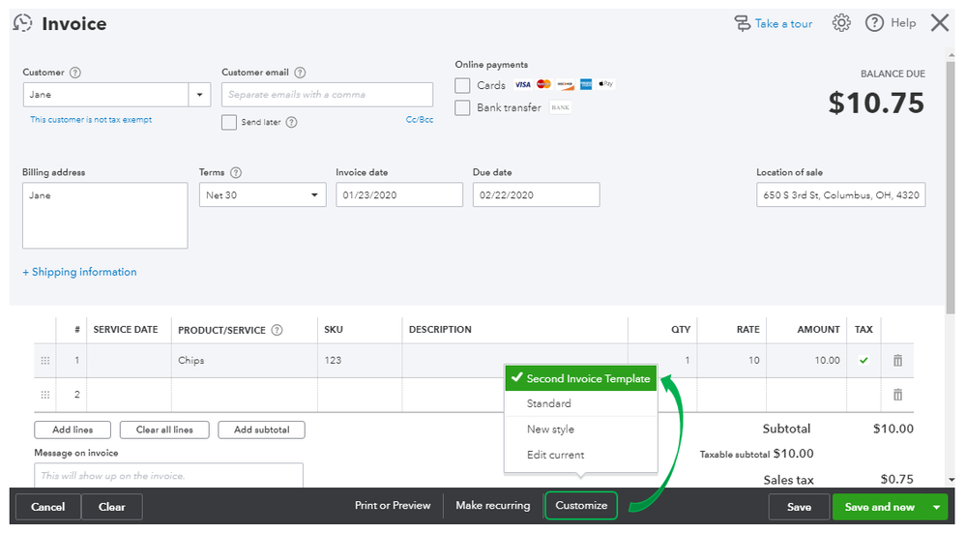Click the help icon next to Terms
Image resolution: width=966 pixels, height=533 pixels.
click(x=236, y=173)
